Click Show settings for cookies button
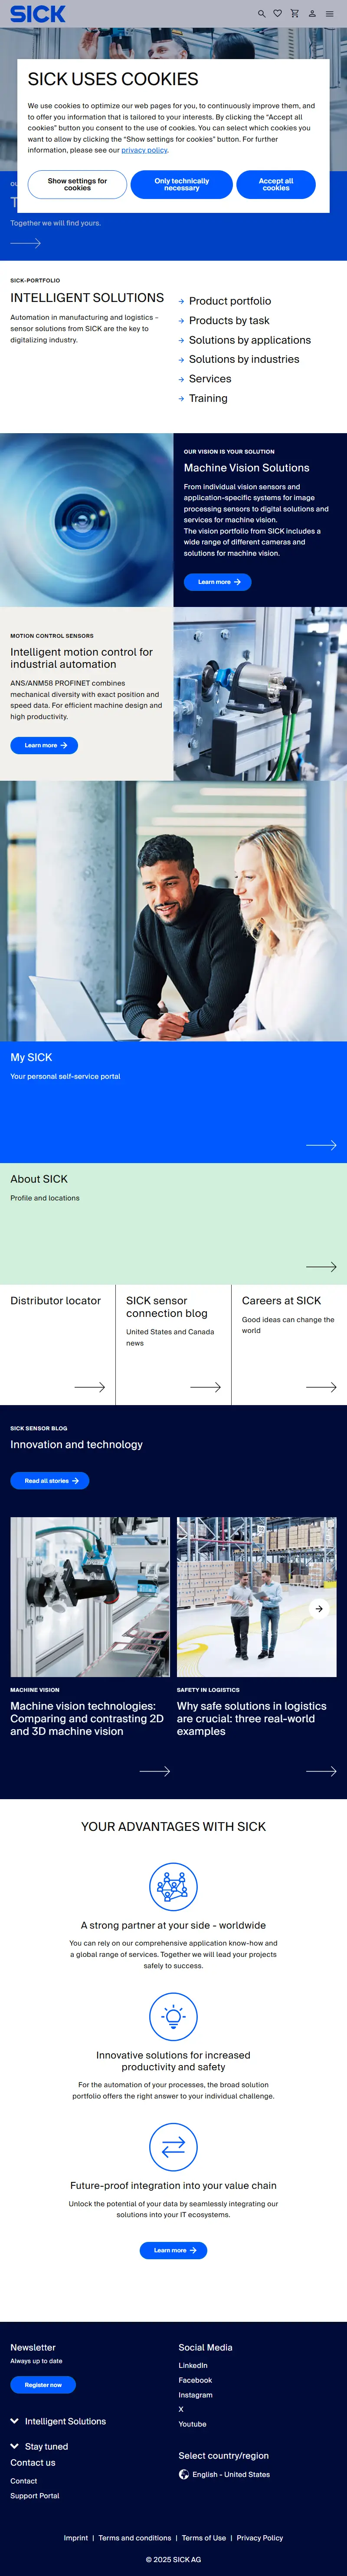This screenshot has width=347, height=2576. (77, 185)
